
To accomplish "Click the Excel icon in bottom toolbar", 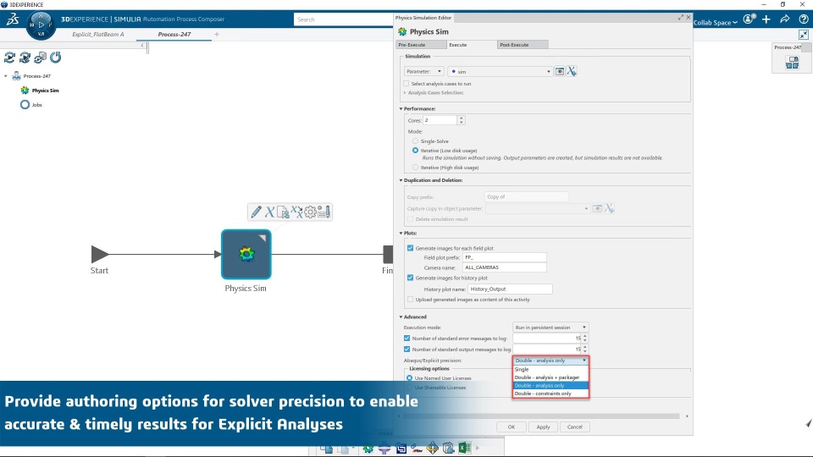I will click(x=464, y=448).
